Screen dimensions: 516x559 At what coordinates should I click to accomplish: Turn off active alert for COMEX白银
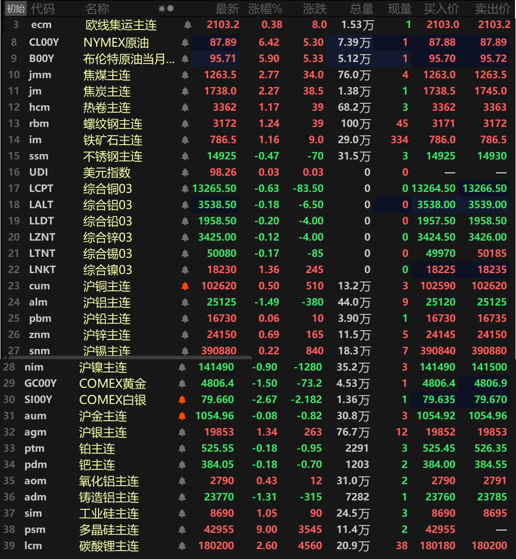tap(182, 400)
